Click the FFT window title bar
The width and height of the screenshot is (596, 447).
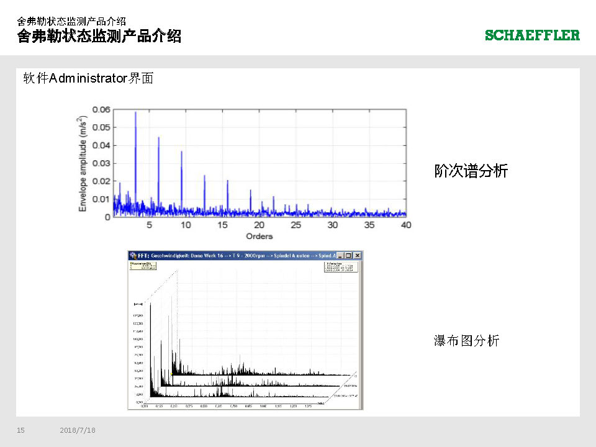(x=236, y=255)
